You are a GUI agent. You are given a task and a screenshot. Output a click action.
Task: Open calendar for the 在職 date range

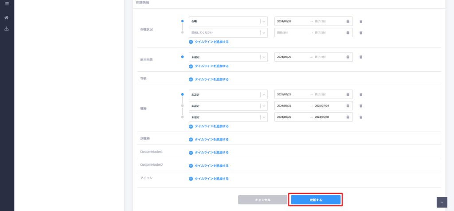click(x=348, y=21)
